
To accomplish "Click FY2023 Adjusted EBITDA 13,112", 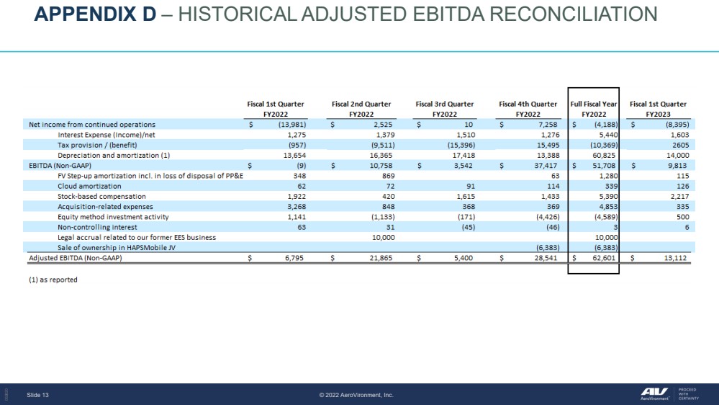I will (x=675, y=258).
